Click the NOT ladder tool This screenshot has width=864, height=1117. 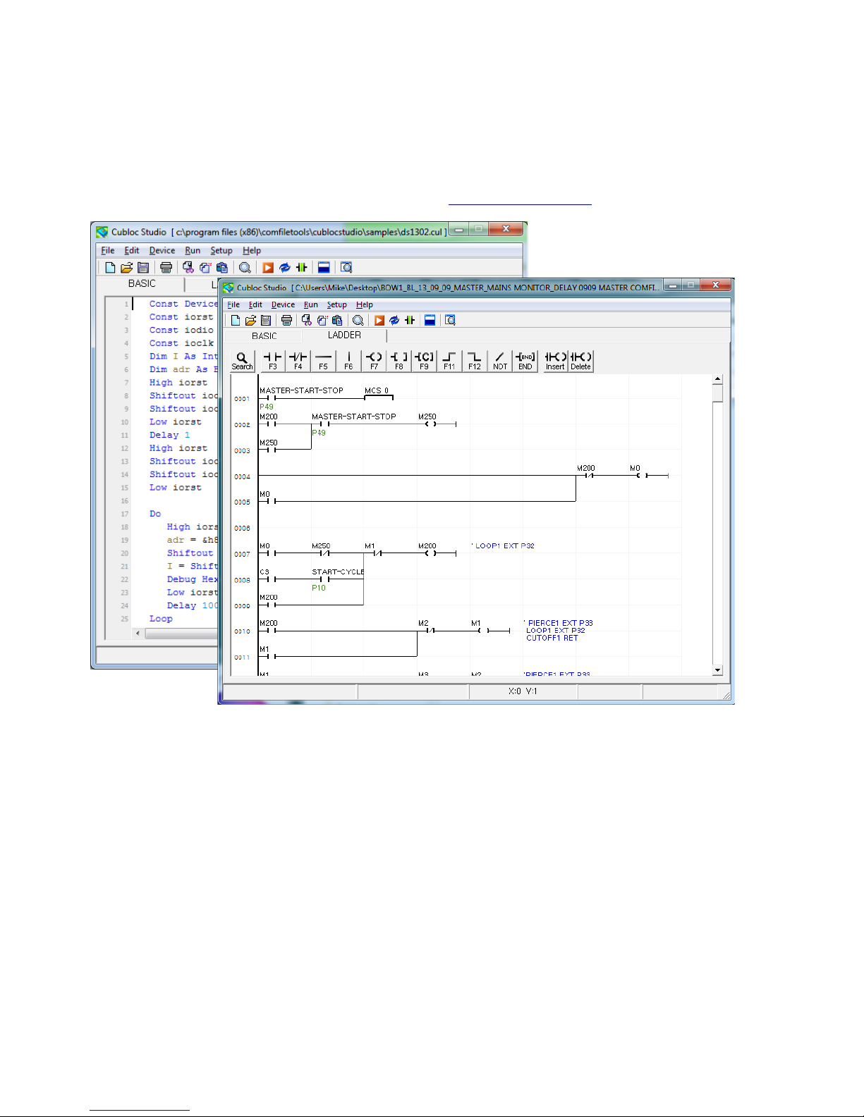pos(500,361)
